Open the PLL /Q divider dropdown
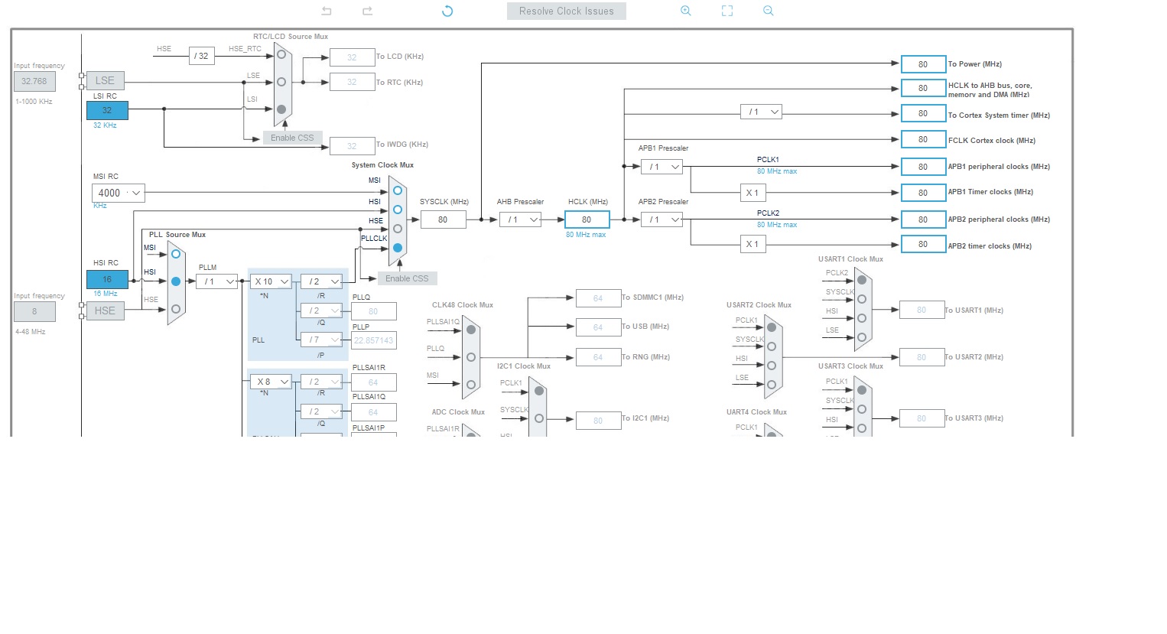The width and height of the screenshot is (1167, 634). point(321,310)
